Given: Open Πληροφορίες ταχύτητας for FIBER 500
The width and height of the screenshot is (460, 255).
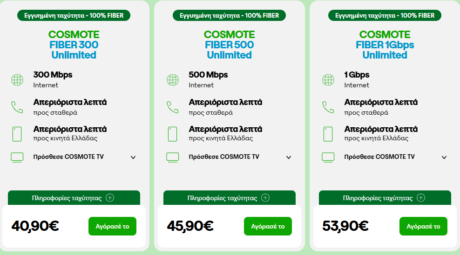Looking at the screenshot, I should 230,198.
